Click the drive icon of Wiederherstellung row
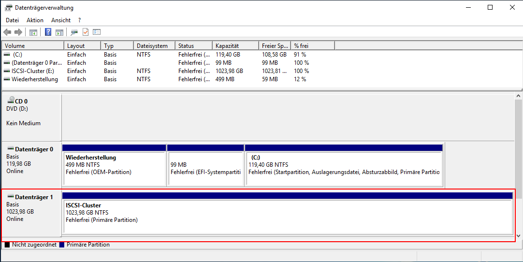This screenshot has width=523, height=262. click(7, 79)
